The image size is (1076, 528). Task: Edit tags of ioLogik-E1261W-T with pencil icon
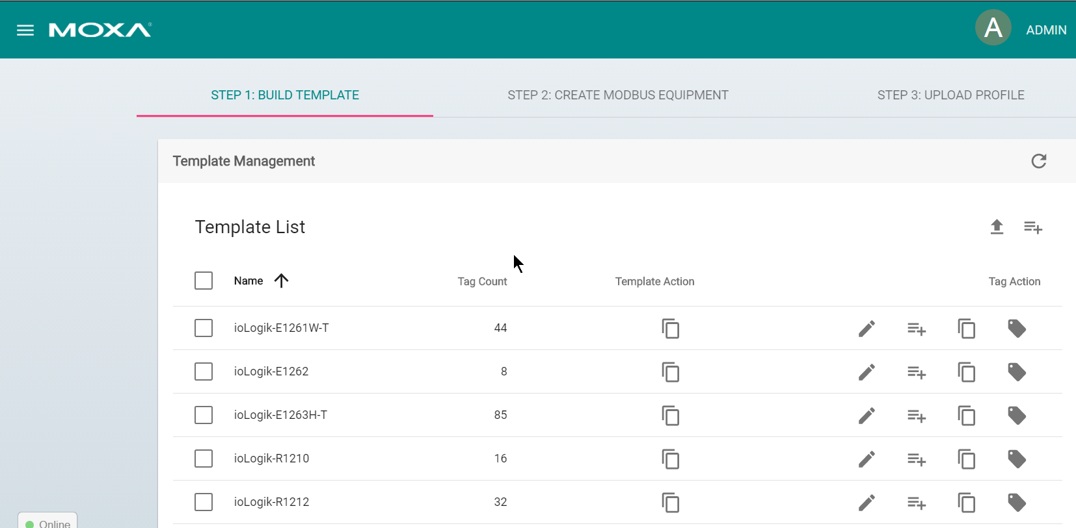click(x=867, y=329)
